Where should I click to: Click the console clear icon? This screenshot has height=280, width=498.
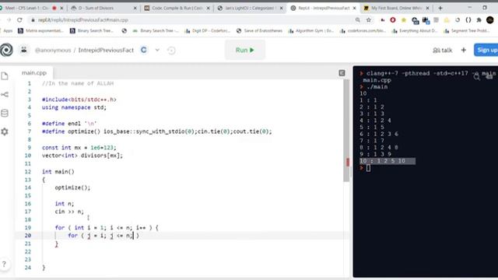coord(489,76)
